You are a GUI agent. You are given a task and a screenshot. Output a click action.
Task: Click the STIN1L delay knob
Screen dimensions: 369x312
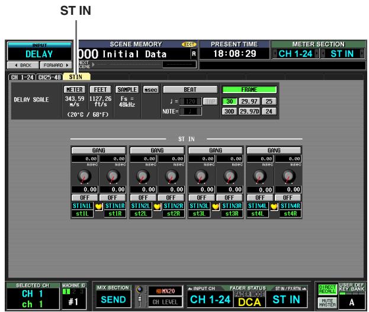click(x=84, y=177)
